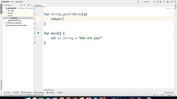Click the Build project hammer icon
The height and width of the screenshot is (99, 177).
pos(138,2)
